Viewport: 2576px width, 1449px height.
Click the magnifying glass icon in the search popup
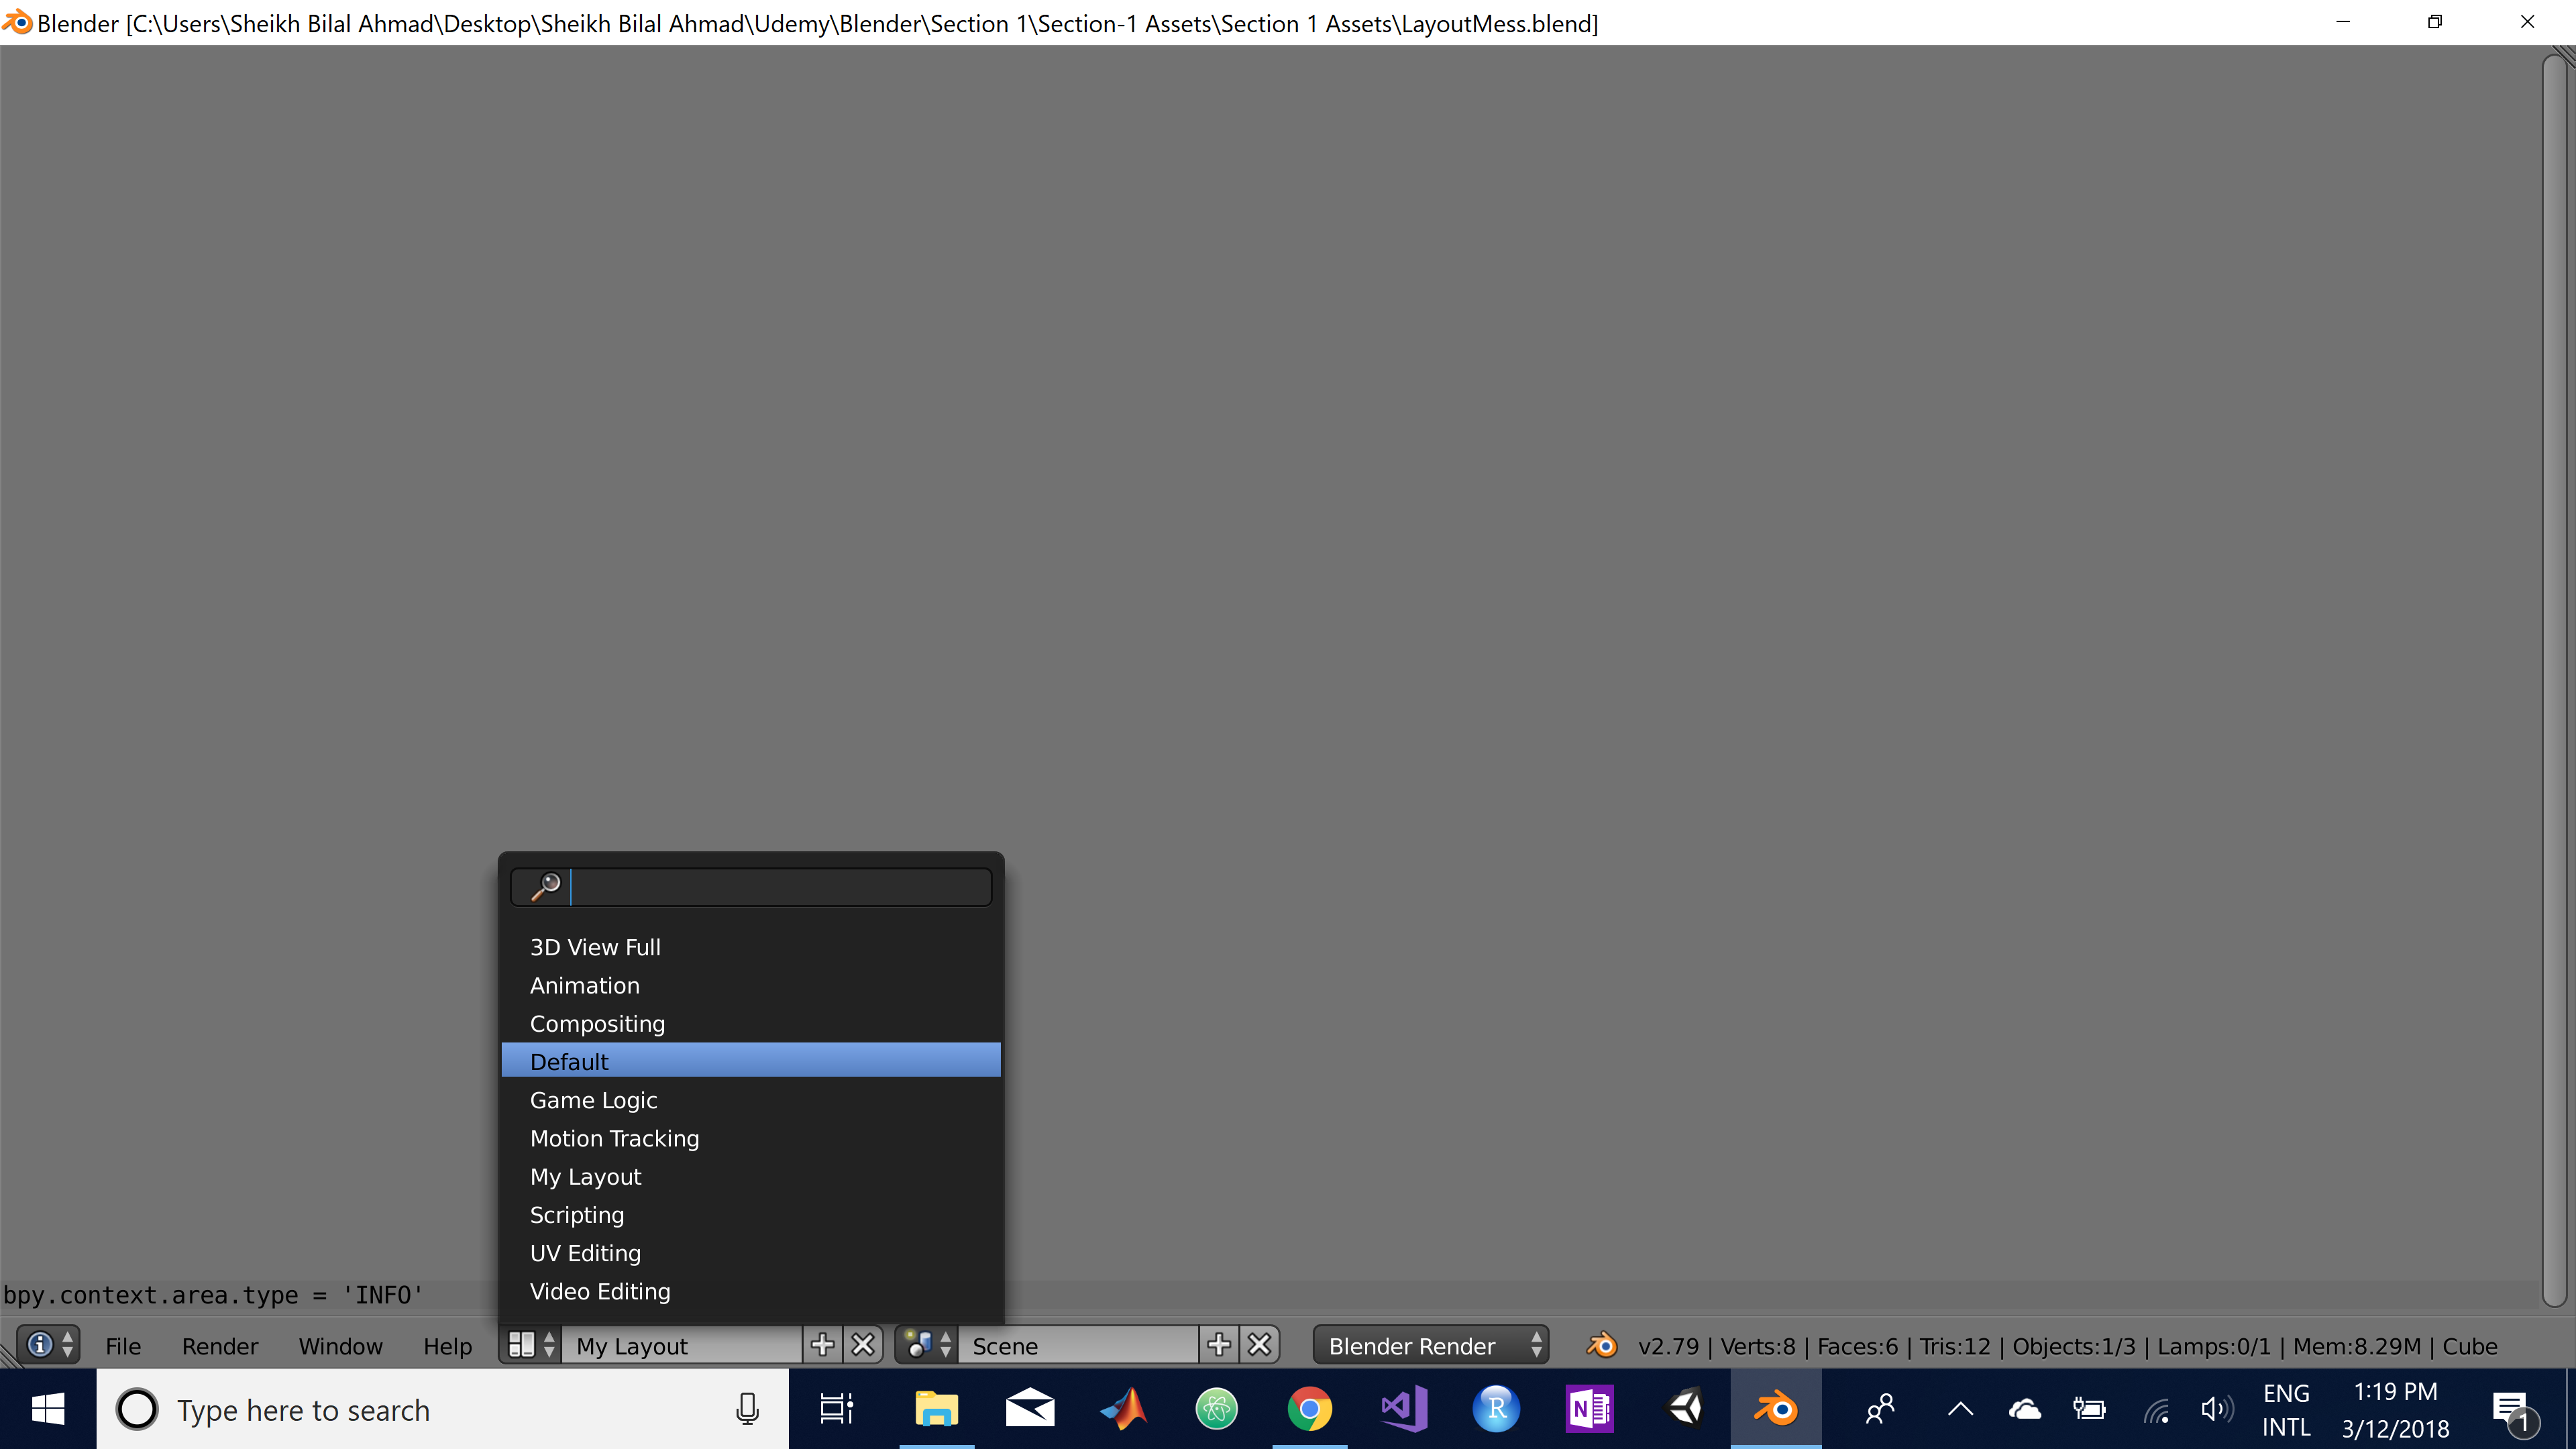click(546, 886)
